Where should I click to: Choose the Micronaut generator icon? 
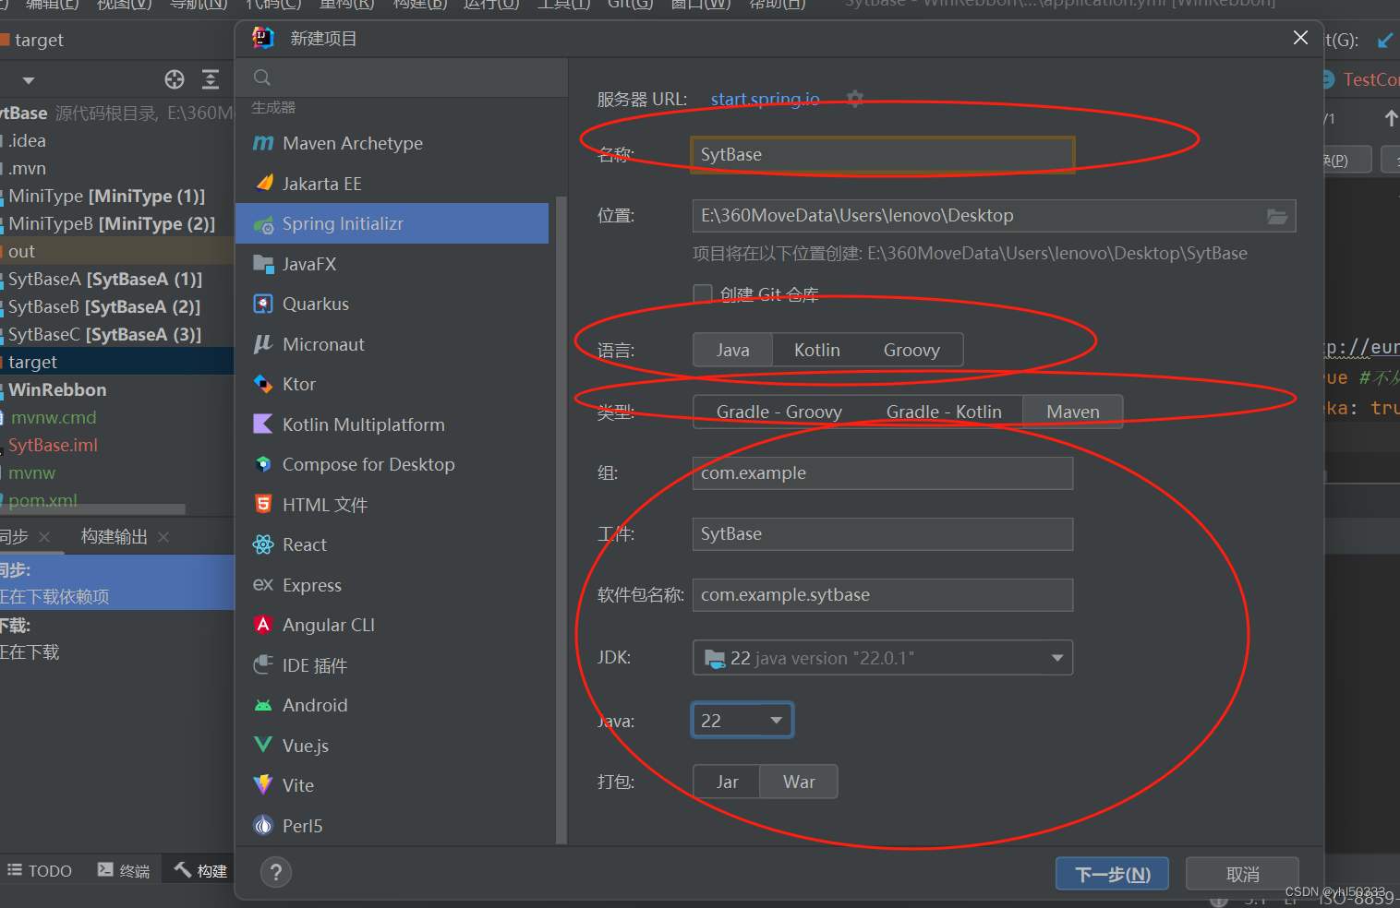[263, 344]
